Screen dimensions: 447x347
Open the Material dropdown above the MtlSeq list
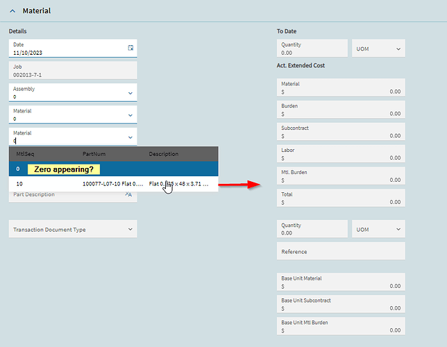pyautogui.click(x=130, y=137)
